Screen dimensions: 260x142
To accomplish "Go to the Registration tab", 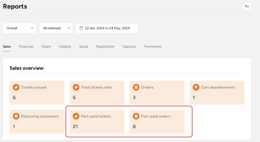I will click(x=105, y=47).
